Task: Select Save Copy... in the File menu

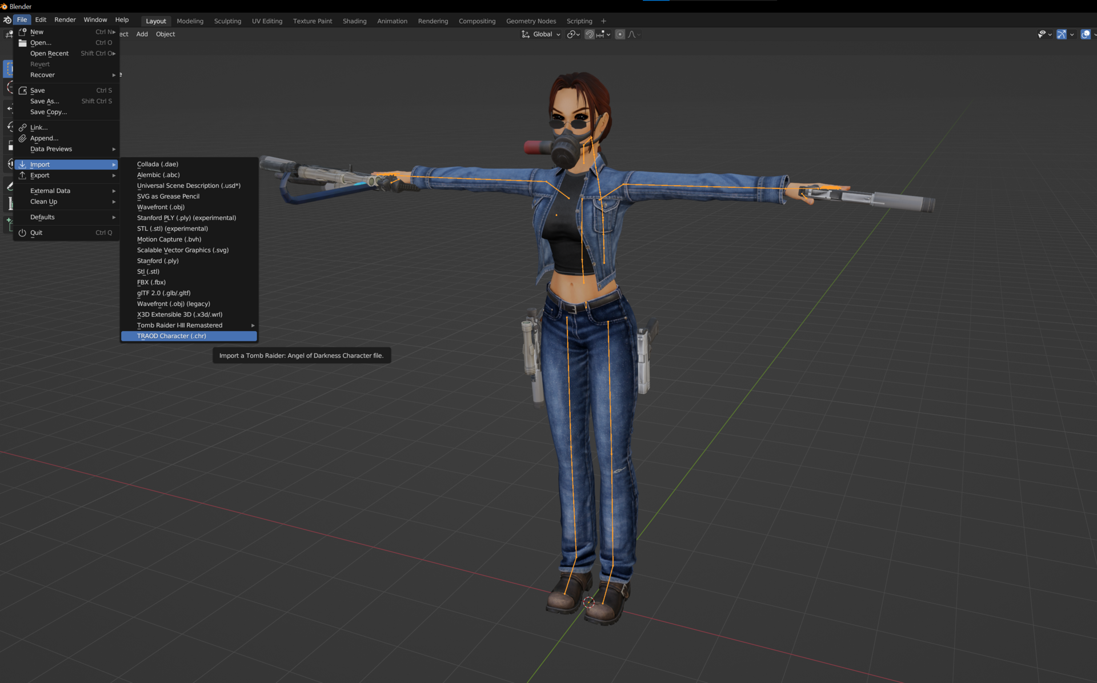Action: [66, 112]
